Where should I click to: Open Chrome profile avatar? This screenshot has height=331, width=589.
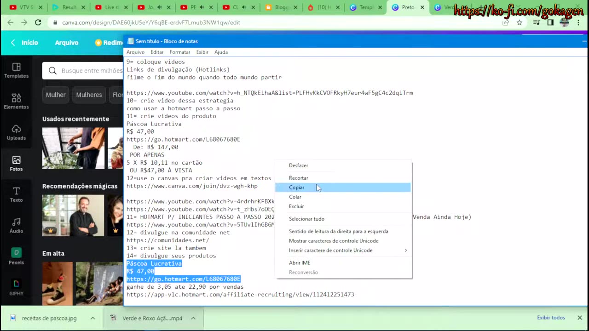564,23
